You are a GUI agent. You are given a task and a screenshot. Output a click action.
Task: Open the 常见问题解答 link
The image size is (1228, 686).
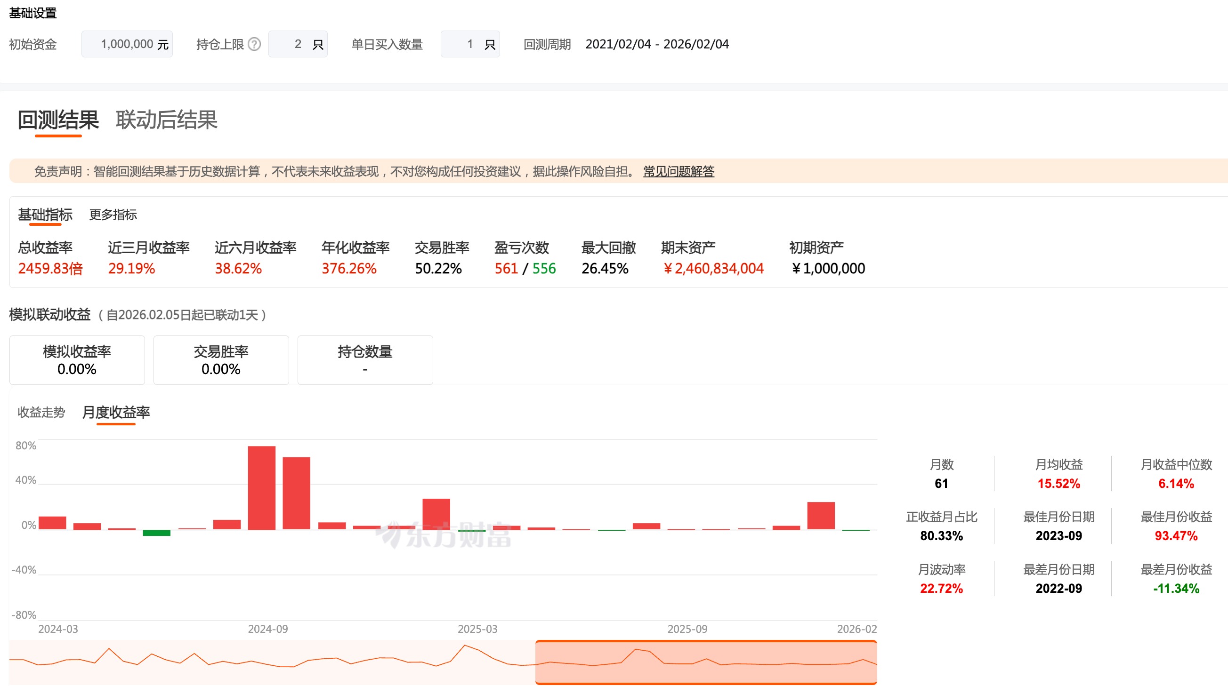[x=679, y=171]
